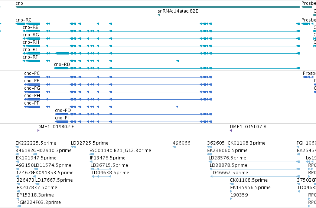This screenshot has height=208, width=316.
Task: Select the small snRNA:U4atac:82E arrow glyph
Action: pos(159,15)
